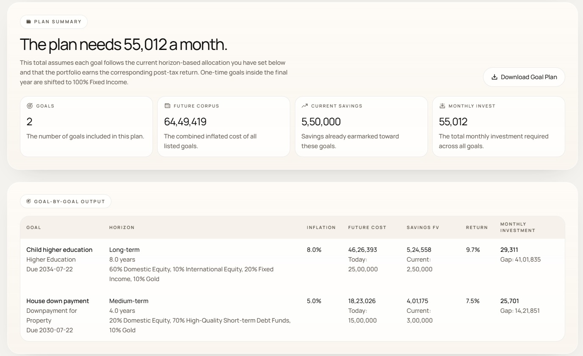Click the Higher Education goal type text
The image size is (583, 356).
51,259
